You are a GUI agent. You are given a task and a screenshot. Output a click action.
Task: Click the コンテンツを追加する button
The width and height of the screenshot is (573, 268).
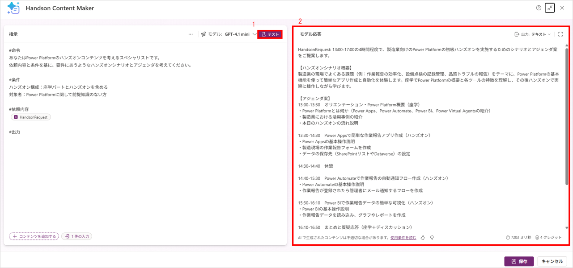point(34,236)
